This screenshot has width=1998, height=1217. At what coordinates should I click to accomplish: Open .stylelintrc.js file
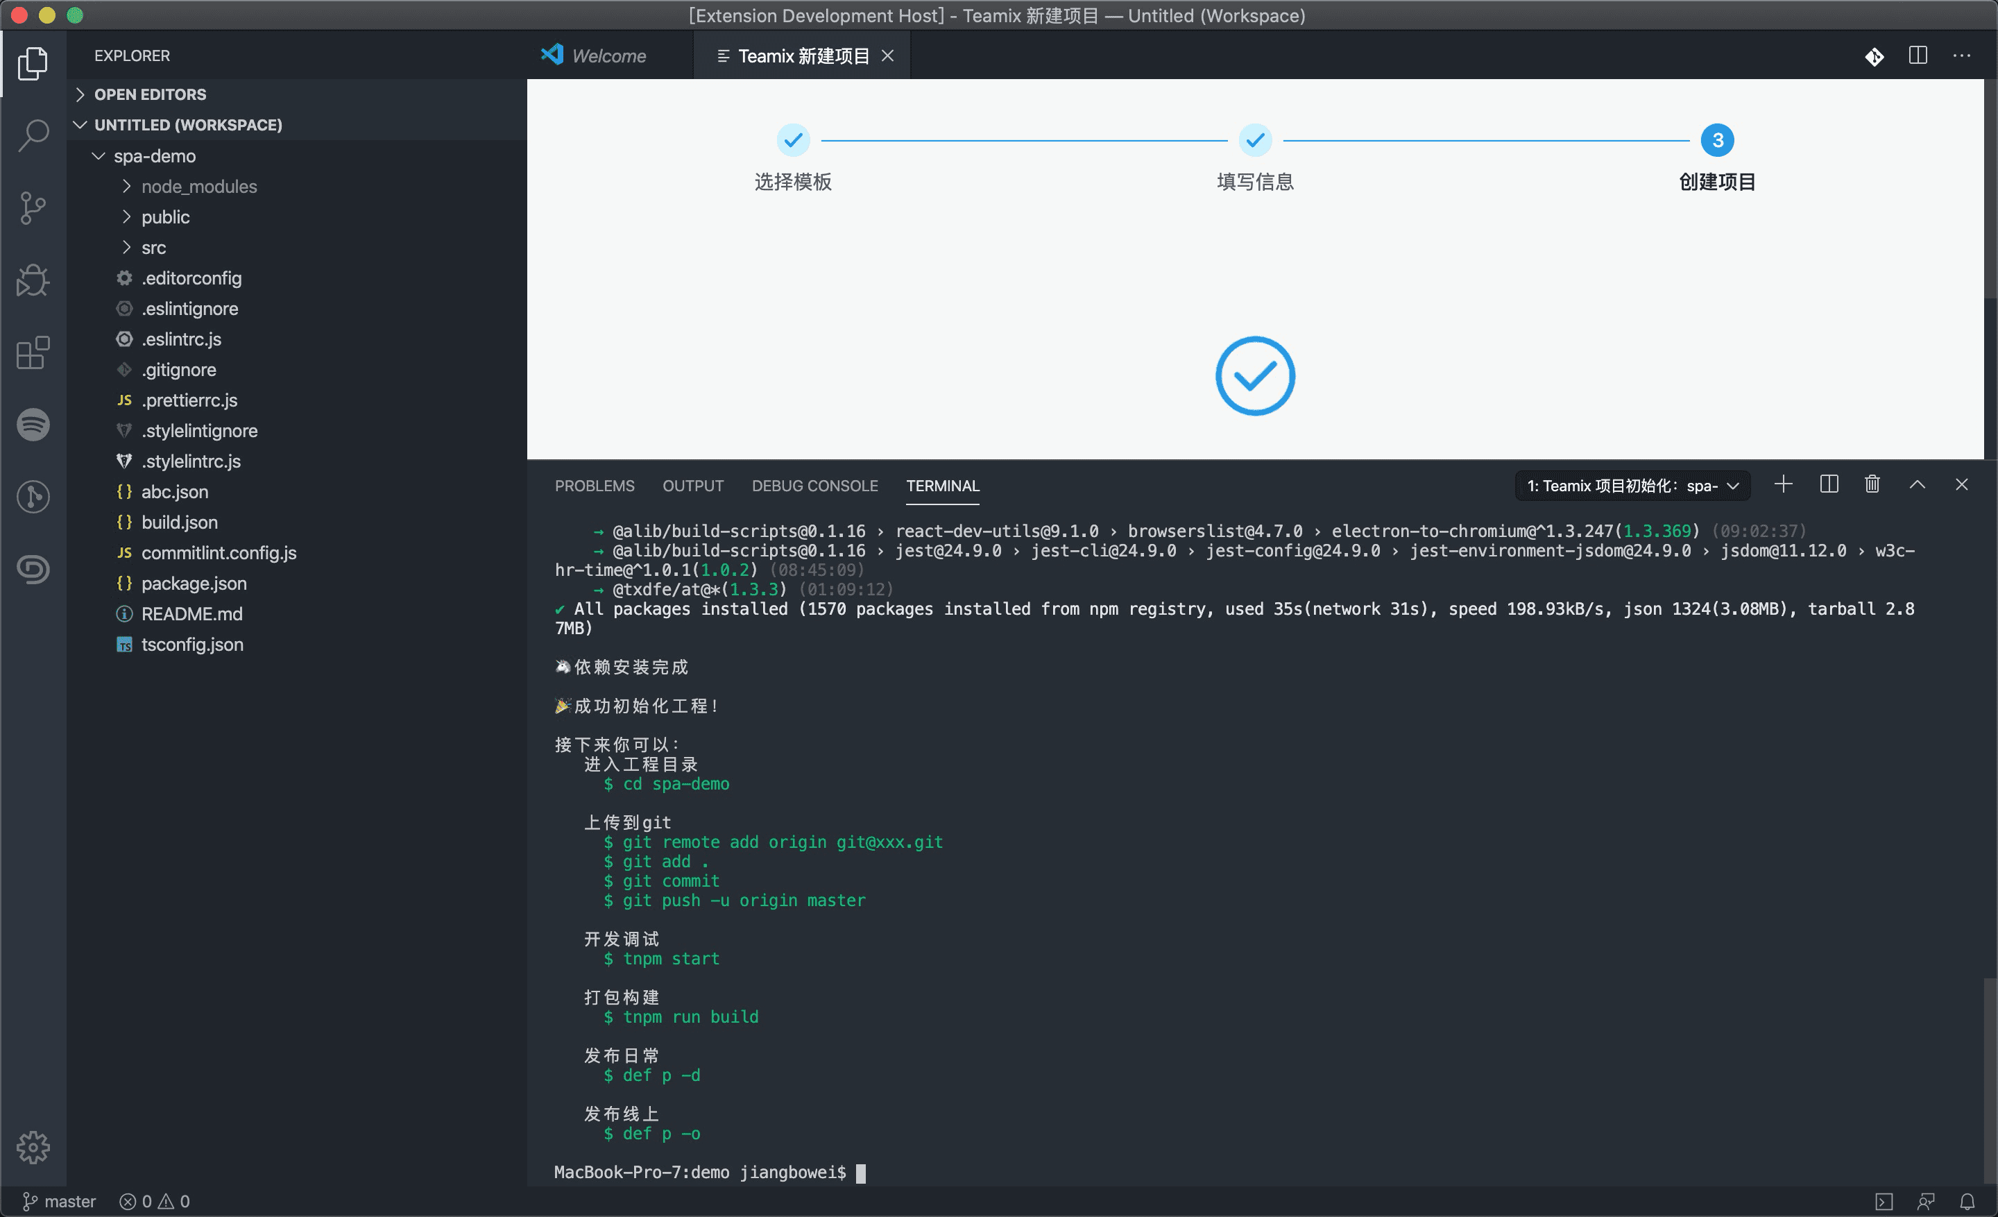point(297,461)
